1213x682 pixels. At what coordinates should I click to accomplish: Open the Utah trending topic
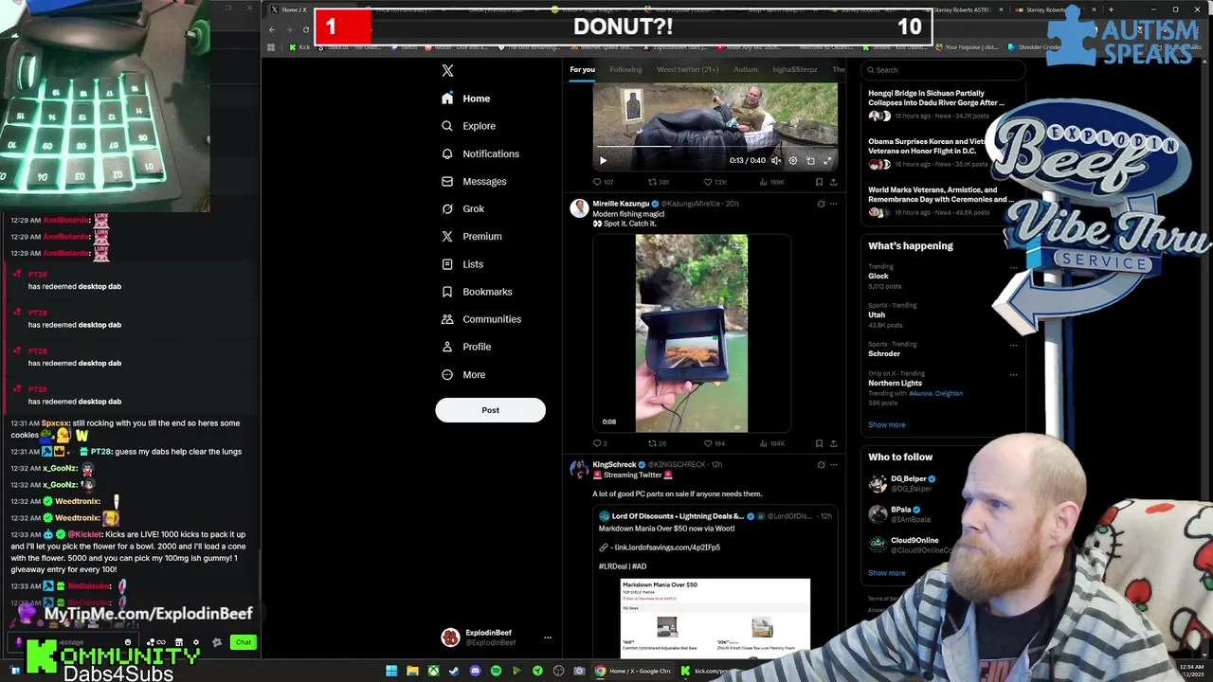tap(877, 314)
